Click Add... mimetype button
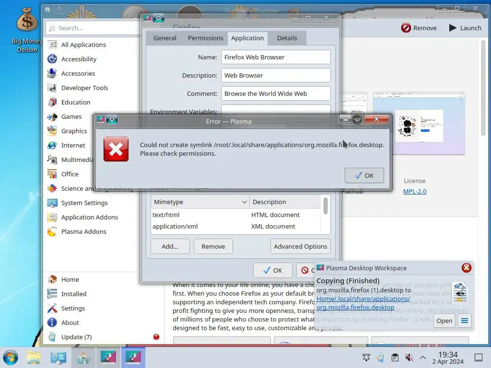 pos(170,247)
